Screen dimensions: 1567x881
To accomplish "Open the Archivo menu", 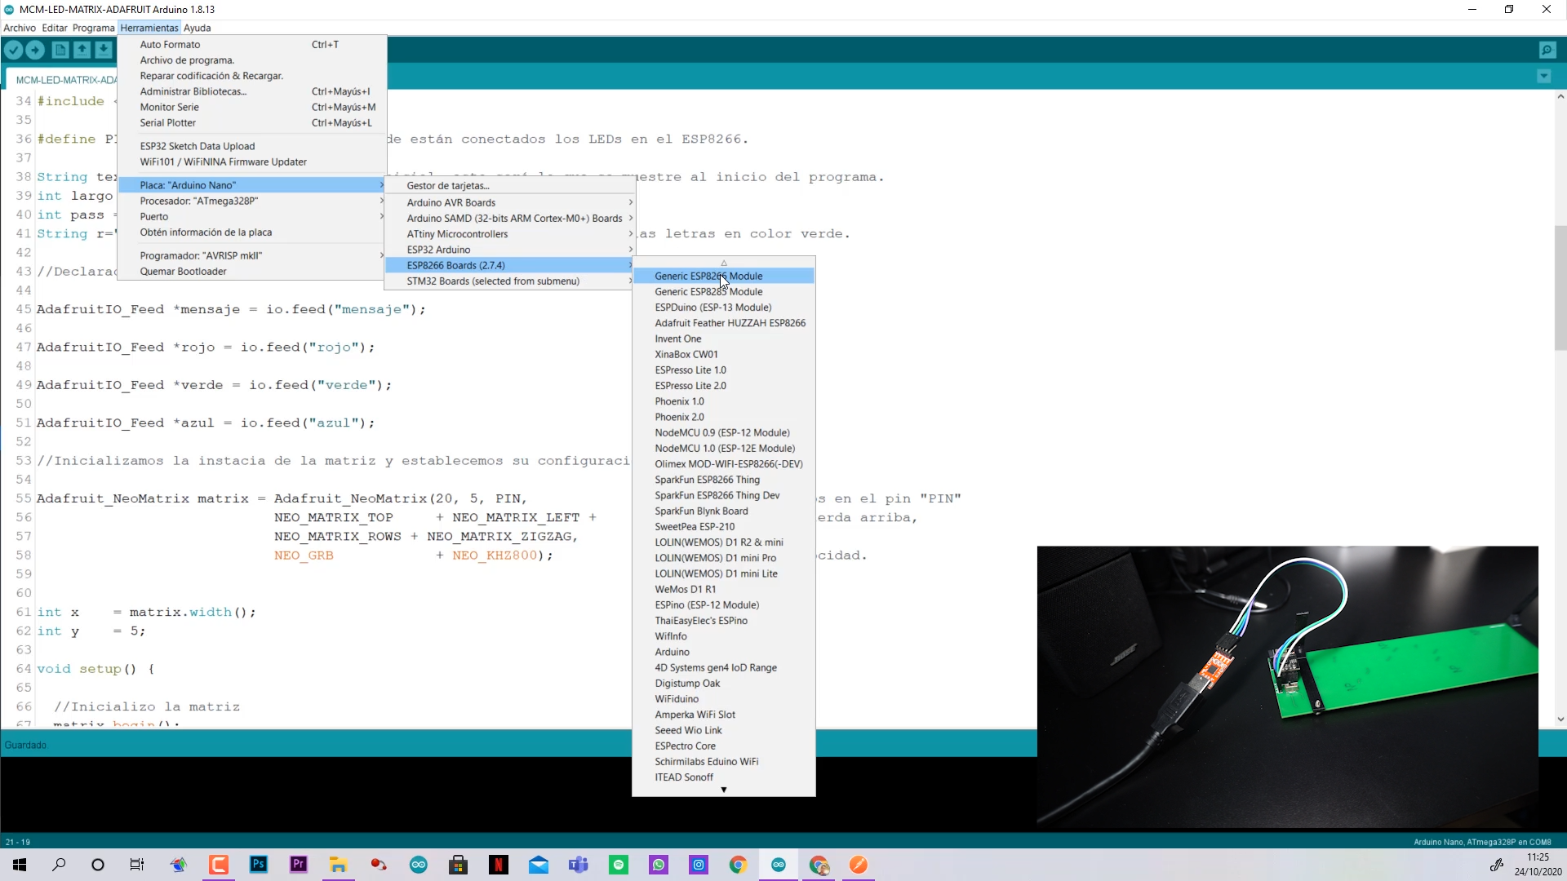I will click(20, 28).
